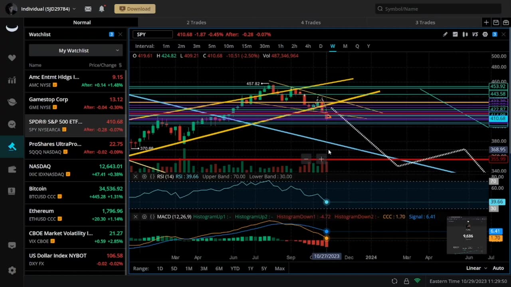Switch to the 2 Trades tab

[x=196, y=22]
